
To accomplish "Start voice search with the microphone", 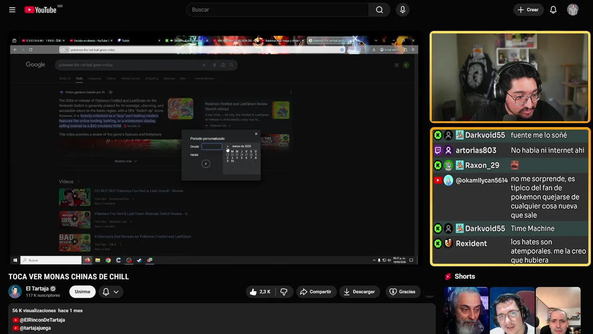I will tap(403, 10).
